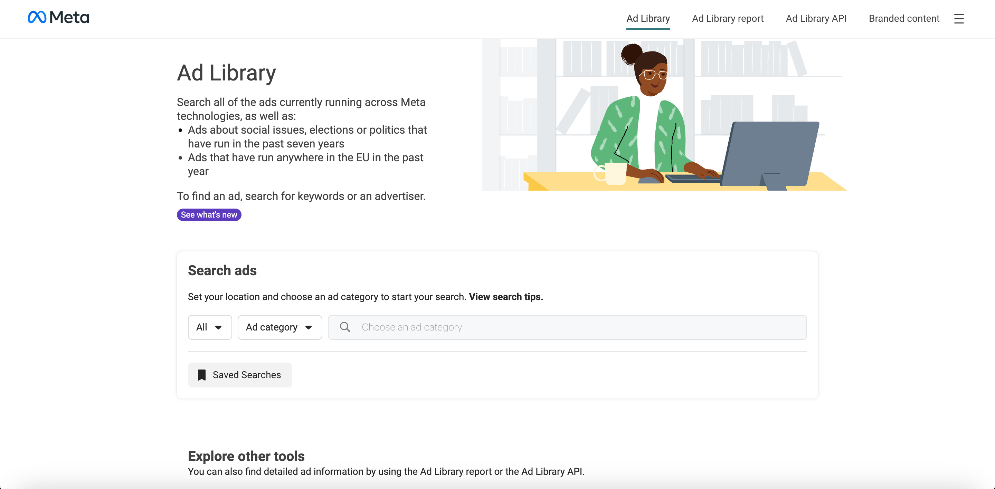The image size is (995, 489).
Task: Click the magnifying glass search icon
Action: click(x=345, y=327)
